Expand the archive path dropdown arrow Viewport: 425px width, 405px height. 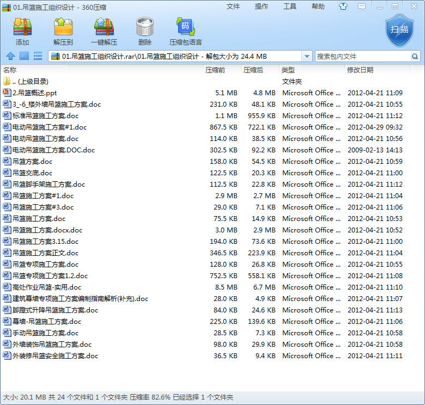click(x=307, y=56)
